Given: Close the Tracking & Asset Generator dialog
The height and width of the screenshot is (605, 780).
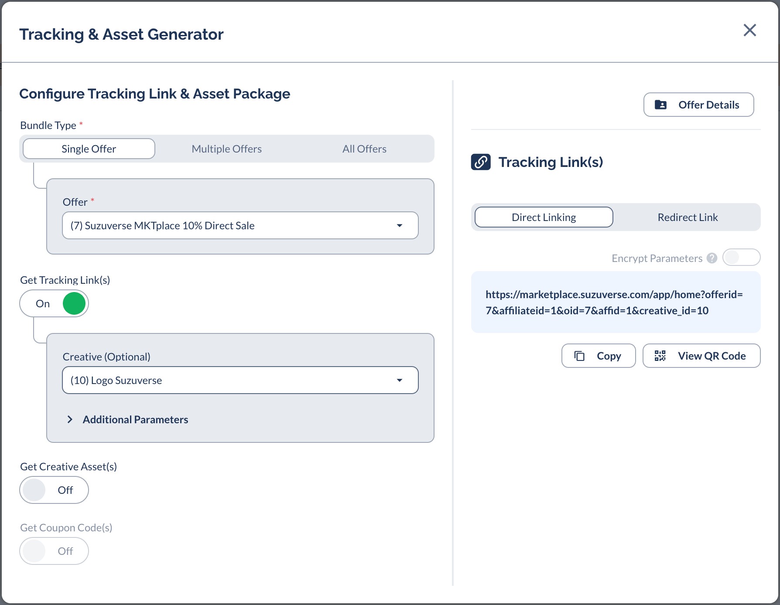Looking at the screenshot, I should 749,30.
